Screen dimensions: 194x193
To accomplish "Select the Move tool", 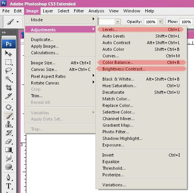I will 9,53.
